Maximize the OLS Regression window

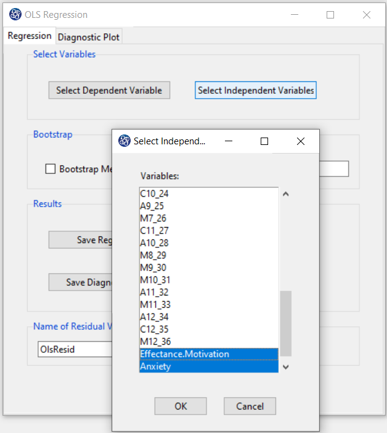click(x=330, y=15)
